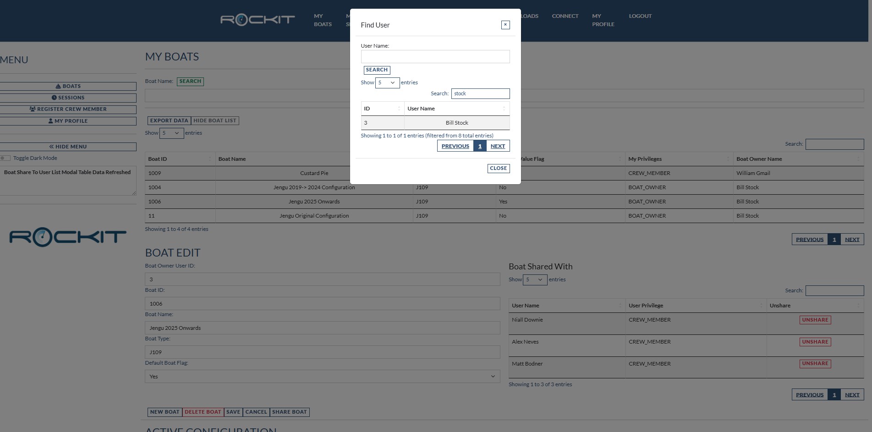Click the My Profile person icon in menu
The height and width of the screenshot is (432, 872).
point(51,121)
